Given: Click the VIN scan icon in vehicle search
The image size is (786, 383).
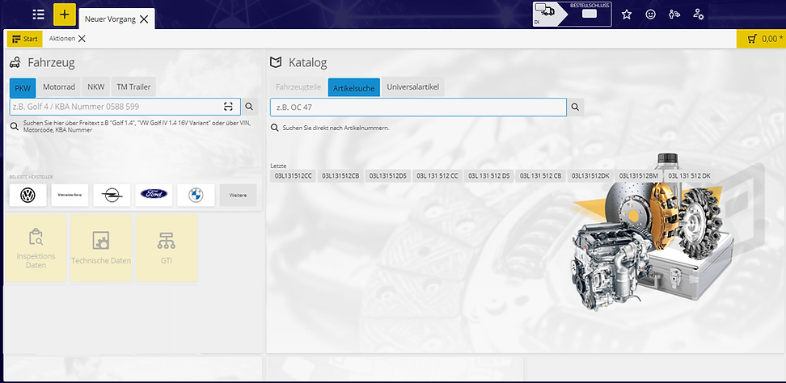Looking at the screenshot, I should (x=229, y=106).
